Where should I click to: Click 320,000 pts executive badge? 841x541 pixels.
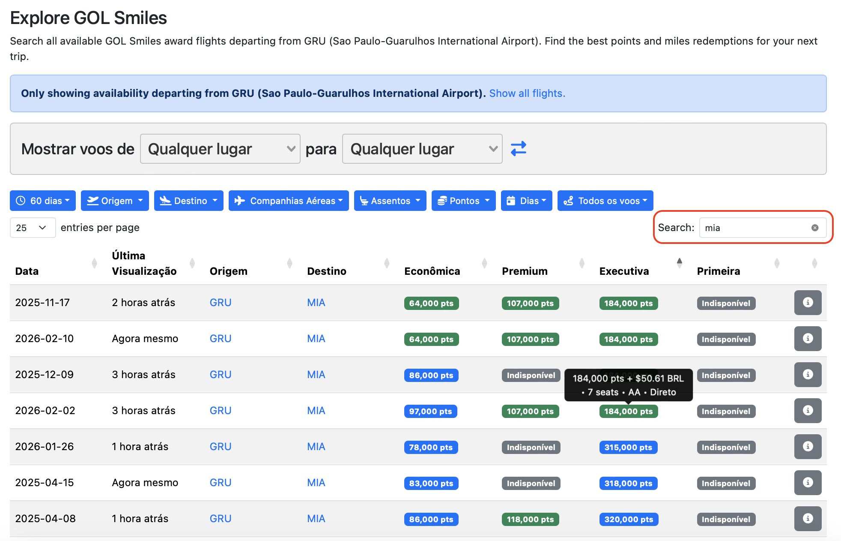pyautogui.click(x=629, y=519)
